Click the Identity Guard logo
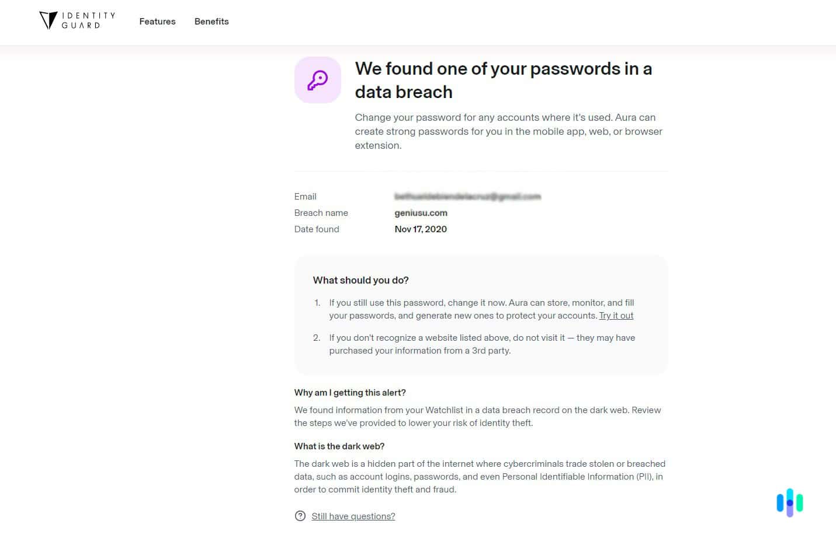Viewport: 836px width, 538px height. tap(77, 20)
